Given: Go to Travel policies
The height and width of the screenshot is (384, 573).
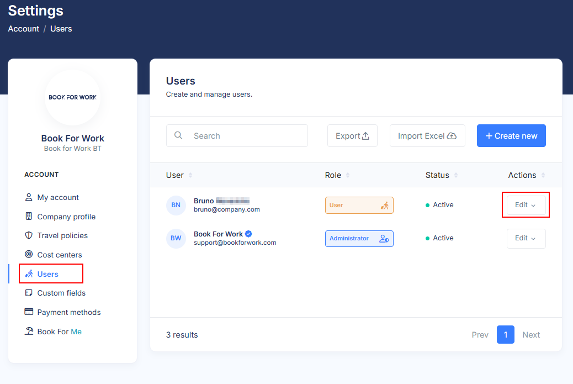Looking at the screenshot, I should [56, 235].
